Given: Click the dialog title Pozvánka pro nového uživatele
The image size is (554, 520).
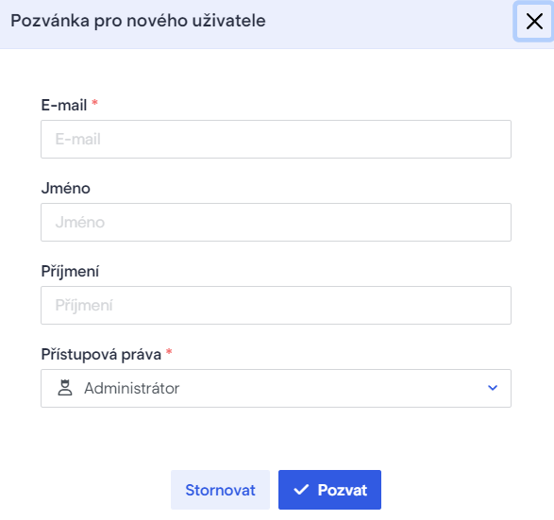Looking at the screenshot, I should tap(138, 21).
